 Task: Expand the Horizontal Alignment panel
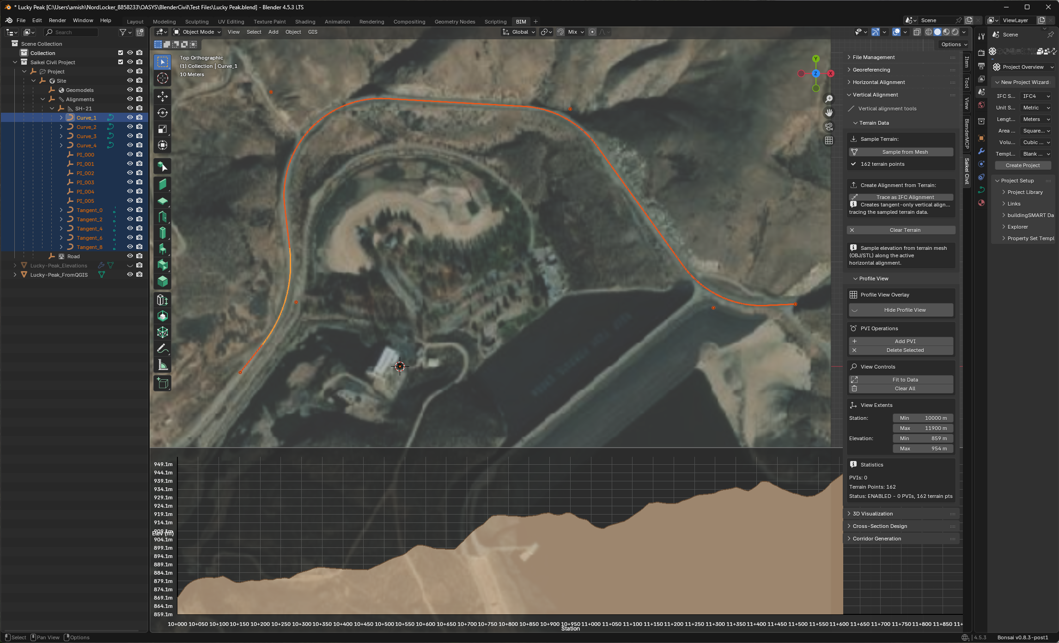tap(878, 82)
